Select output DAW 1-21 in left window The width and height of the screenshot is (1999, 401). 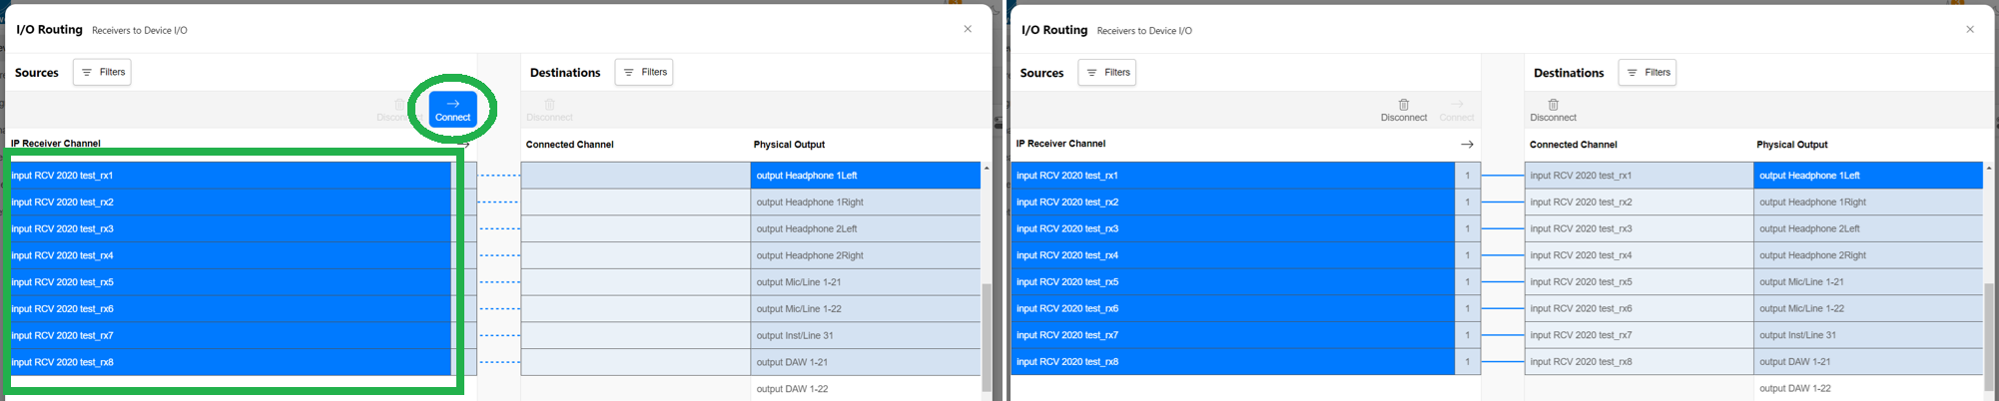point(865,362)
